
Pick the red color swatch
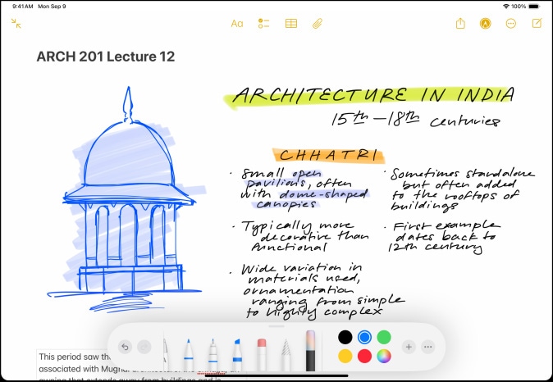364,356
